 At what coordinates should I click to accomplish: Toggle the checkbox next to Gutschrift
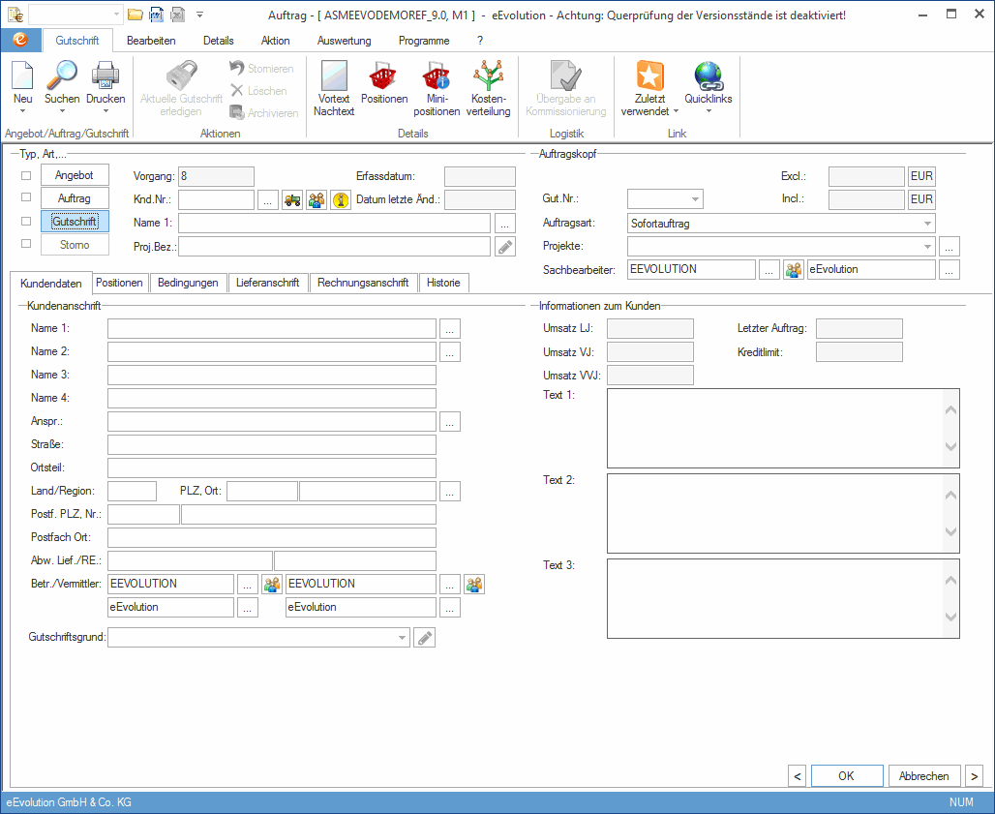tap(26, 222)
